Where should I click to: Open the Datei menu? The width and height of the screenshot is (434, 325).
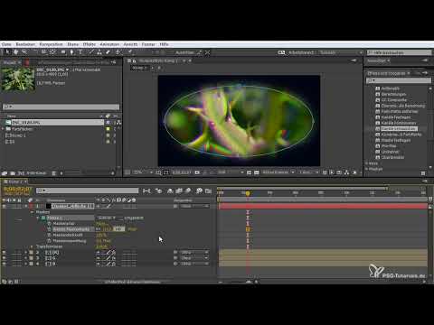[6, 44]
